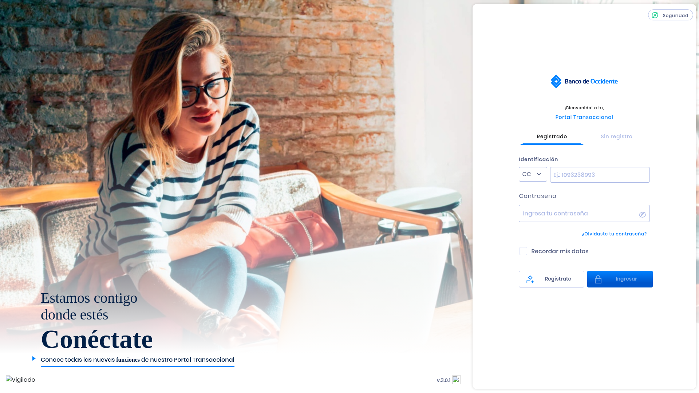Toggle password visibility eye icon

642,215
